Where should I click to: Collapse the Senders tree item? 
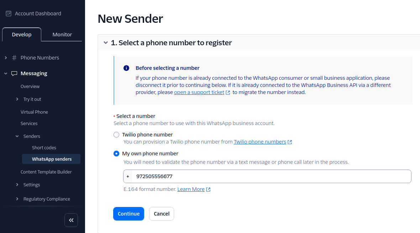tap(17, 136)
